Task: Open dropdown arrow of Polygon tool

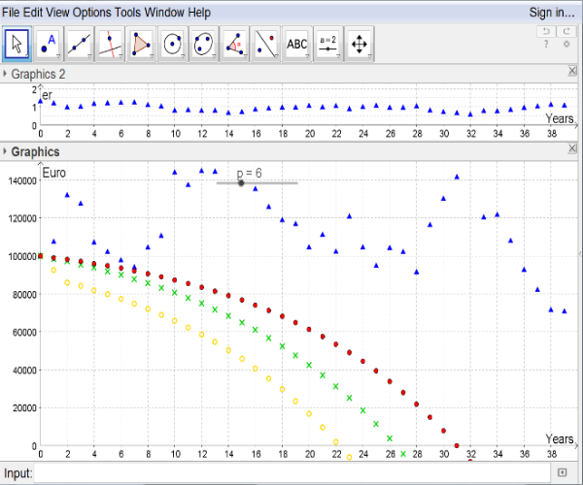Action: pos(152,56)
